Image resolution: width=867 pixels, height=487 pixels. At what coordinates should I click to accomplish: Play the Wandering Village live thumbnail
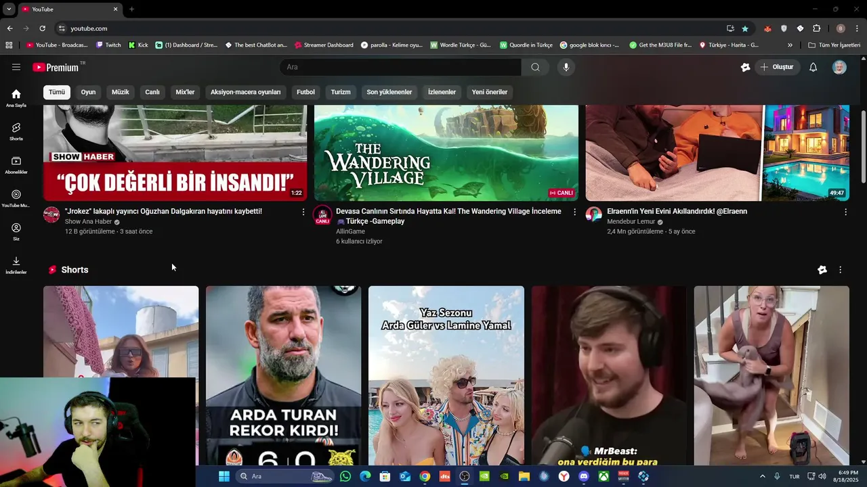click(446, 153)
